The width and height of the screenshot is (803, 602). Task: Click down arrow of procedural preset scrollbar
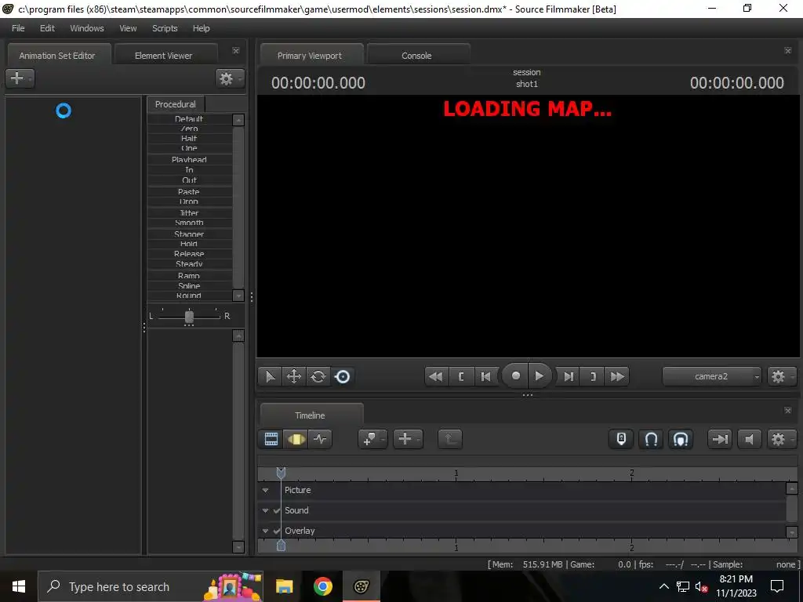238,296
